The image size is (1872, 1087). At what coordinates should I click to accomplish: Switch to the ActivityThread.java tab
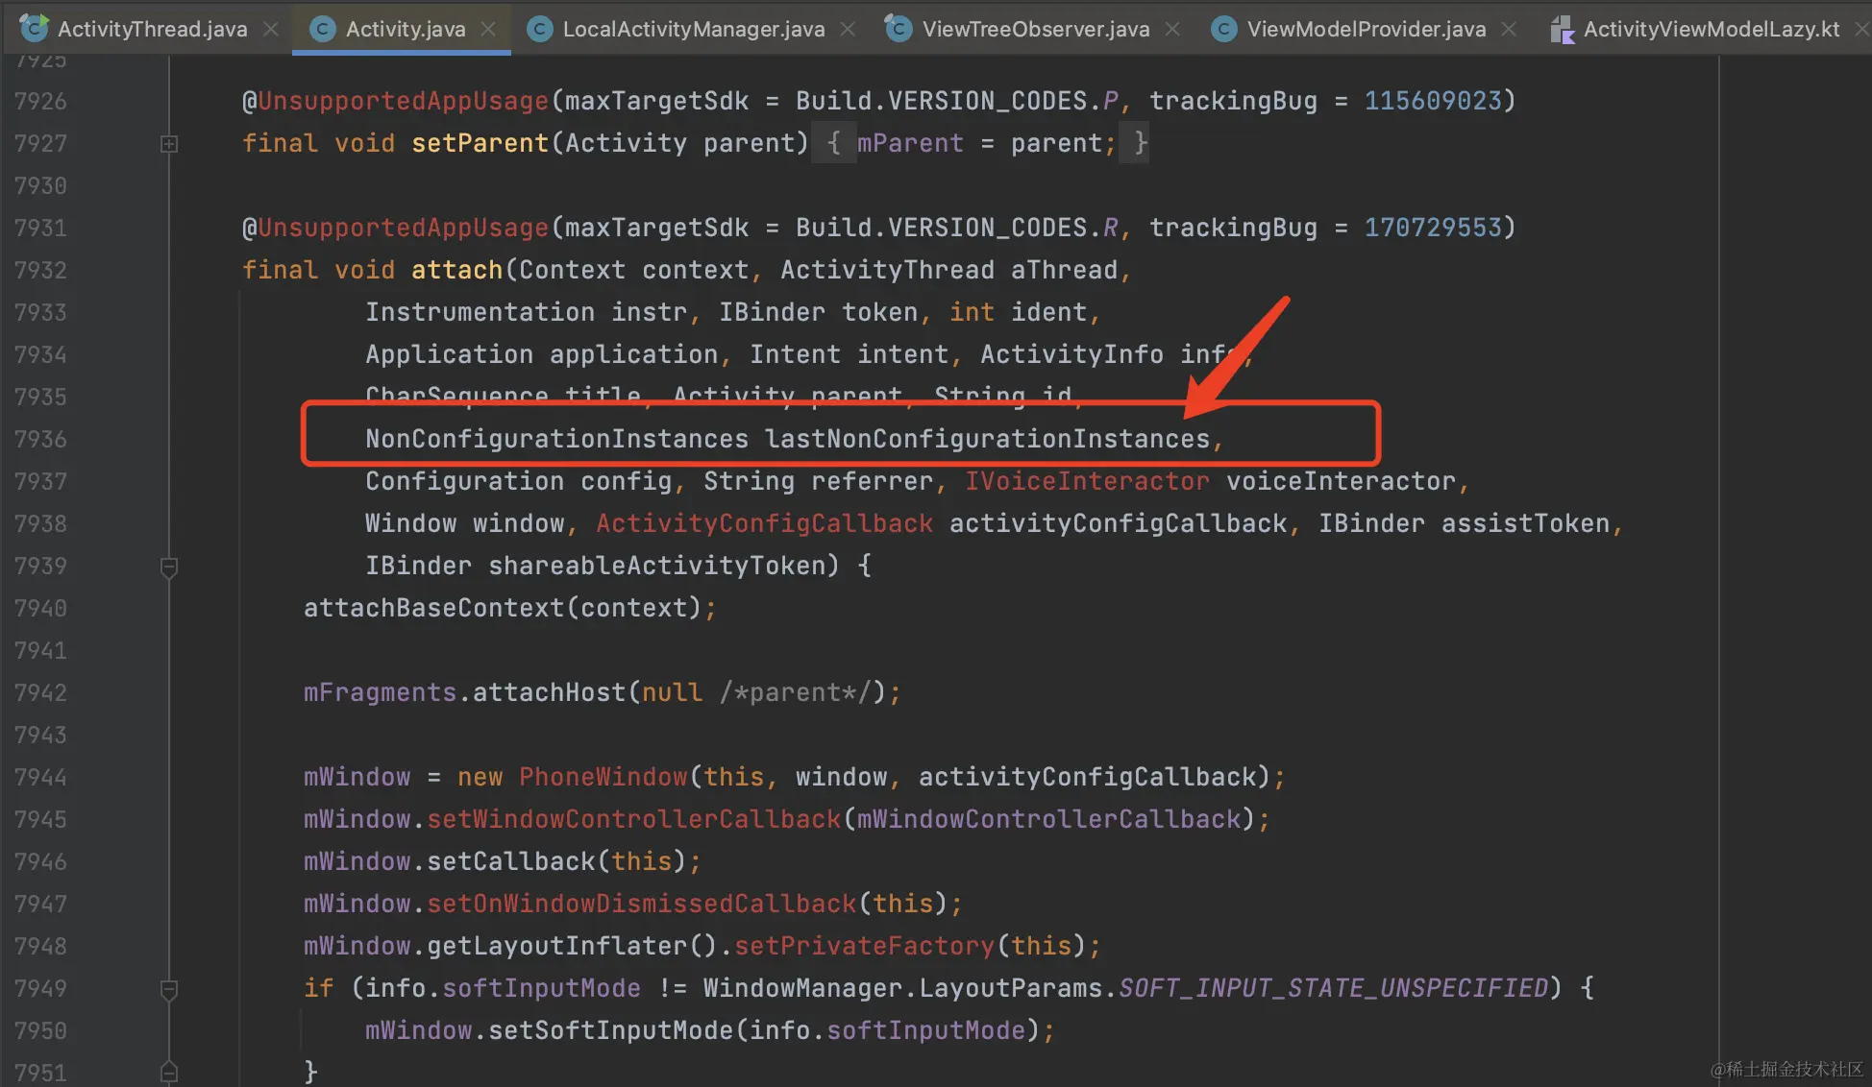(x=152, y=29)
